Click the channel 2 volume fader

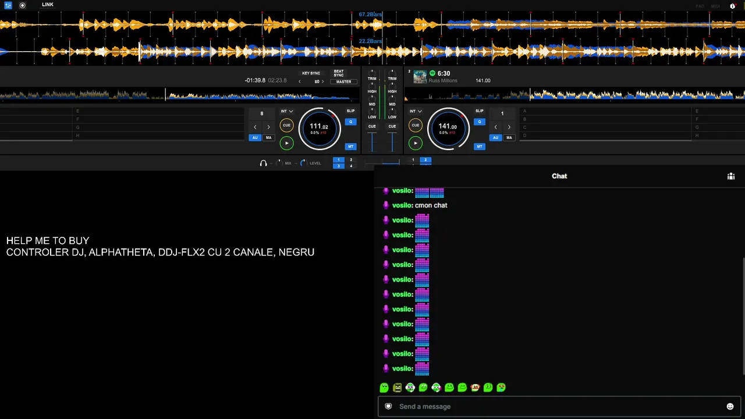pyautogui.click(x=392, y=141)
